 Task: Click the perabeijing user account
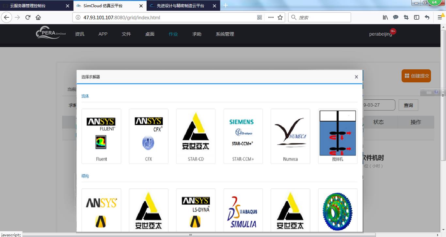click(x=380, y=34)
